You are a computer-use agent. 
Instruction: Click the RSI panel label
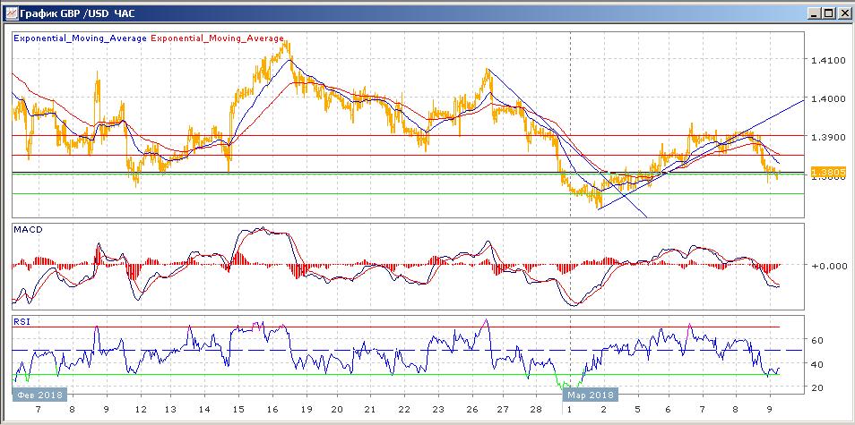click(x=22, y=321)
